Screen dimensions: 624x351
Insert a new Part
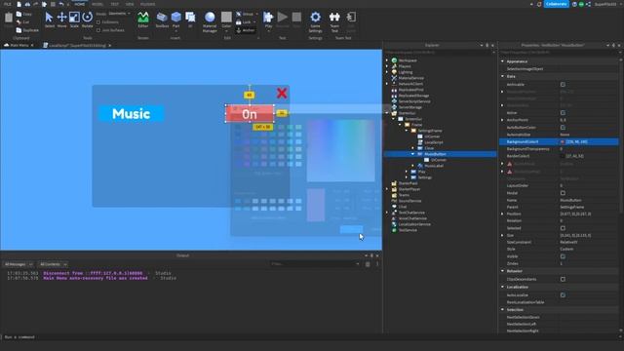pyautogui.click(x=175, y=19)
